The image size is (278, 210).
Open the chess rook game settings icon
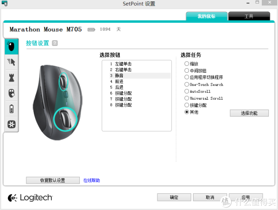tap(11, 77)
